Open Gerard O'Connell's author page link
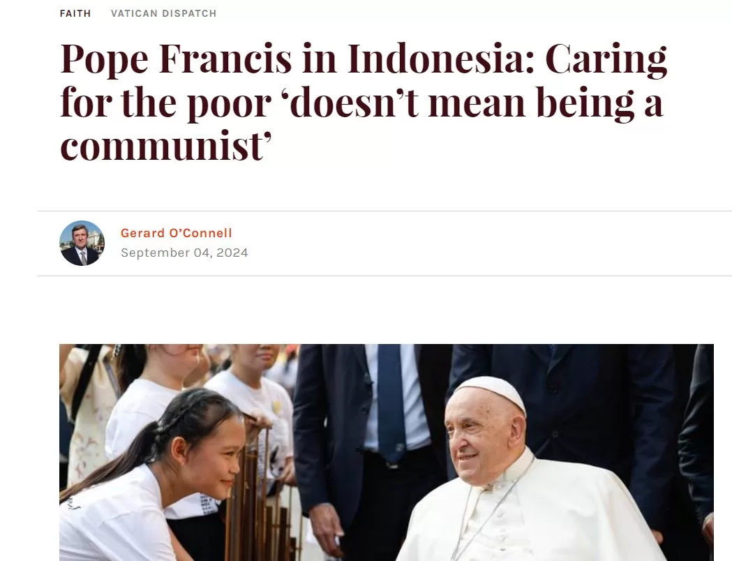The height and width of the screenshot is (561, 732). (176, 233)
